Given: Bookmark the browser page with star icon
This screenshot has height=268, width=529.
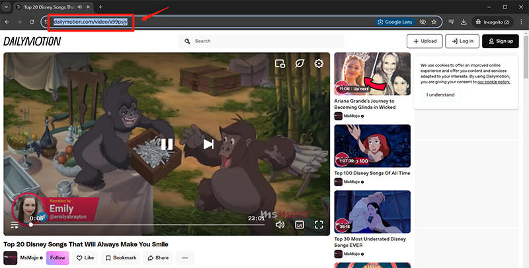Looking at the screenshot, I should click(434, 22).
